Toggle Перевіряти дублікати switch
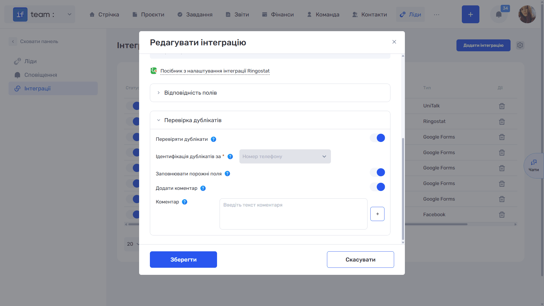 pyautogui.click(x=377, y=138)
